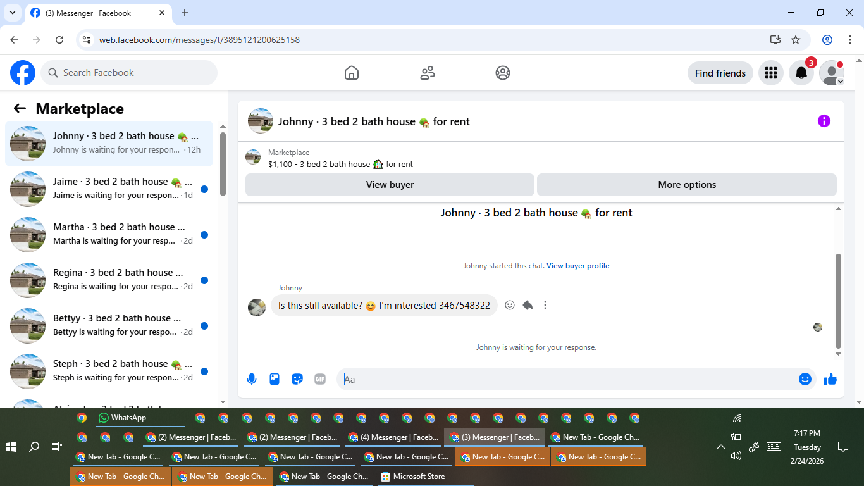Click the chat messages scrollbar
This screenshot has height=486, width=864.
click(839, 301)
